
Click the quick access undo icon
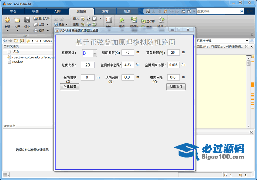click(171, 11)
